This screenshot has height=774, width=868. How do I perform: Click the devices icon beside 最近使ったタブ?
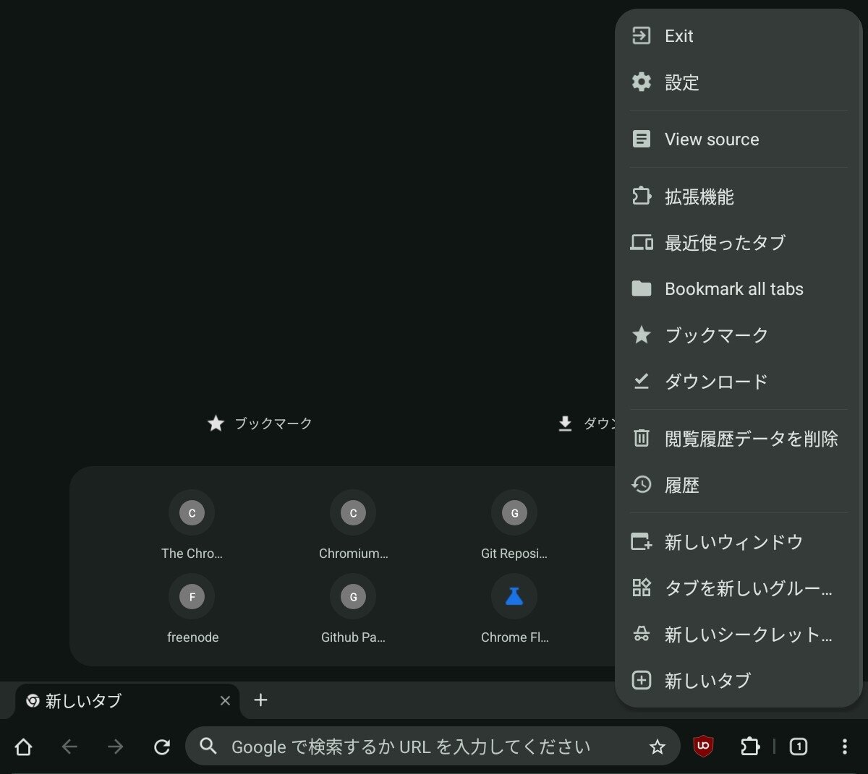[642, 242]
